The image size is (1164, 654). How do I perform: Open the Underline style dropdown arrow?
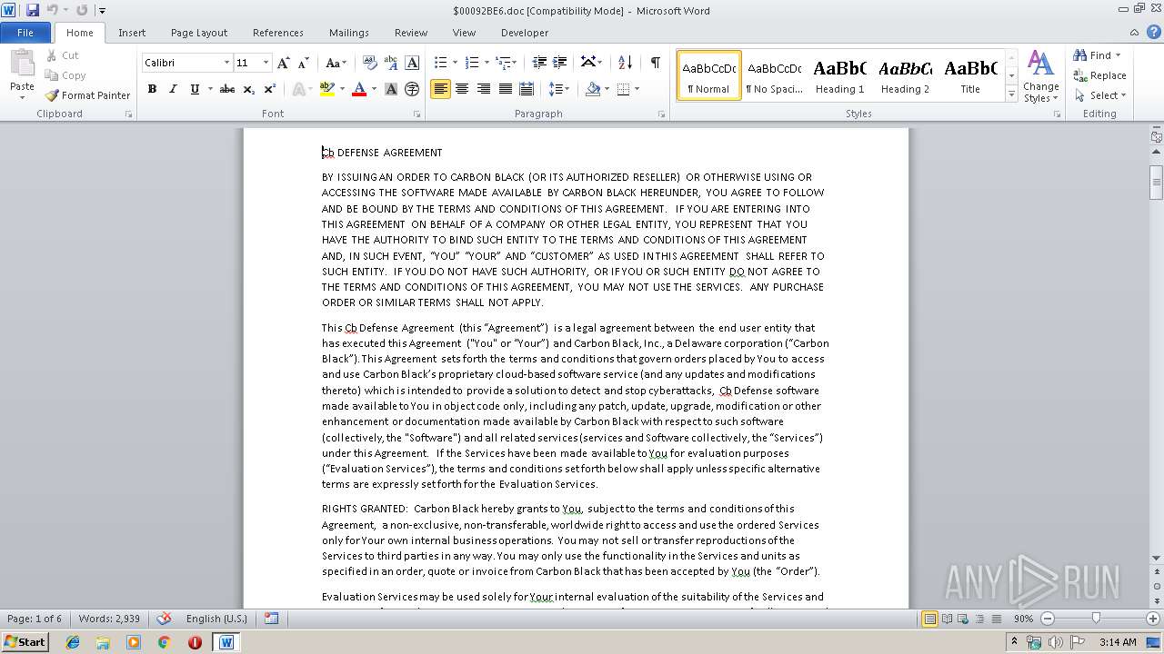209,89
